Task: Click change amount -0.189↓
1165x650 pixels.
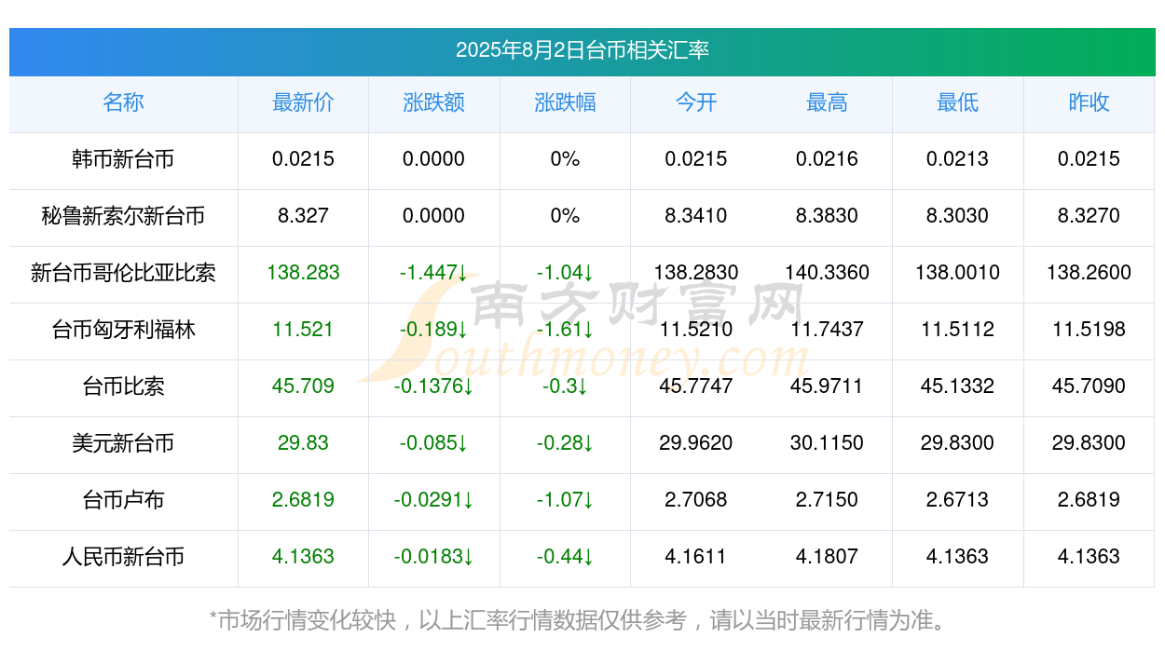Action: pos(433,330)
